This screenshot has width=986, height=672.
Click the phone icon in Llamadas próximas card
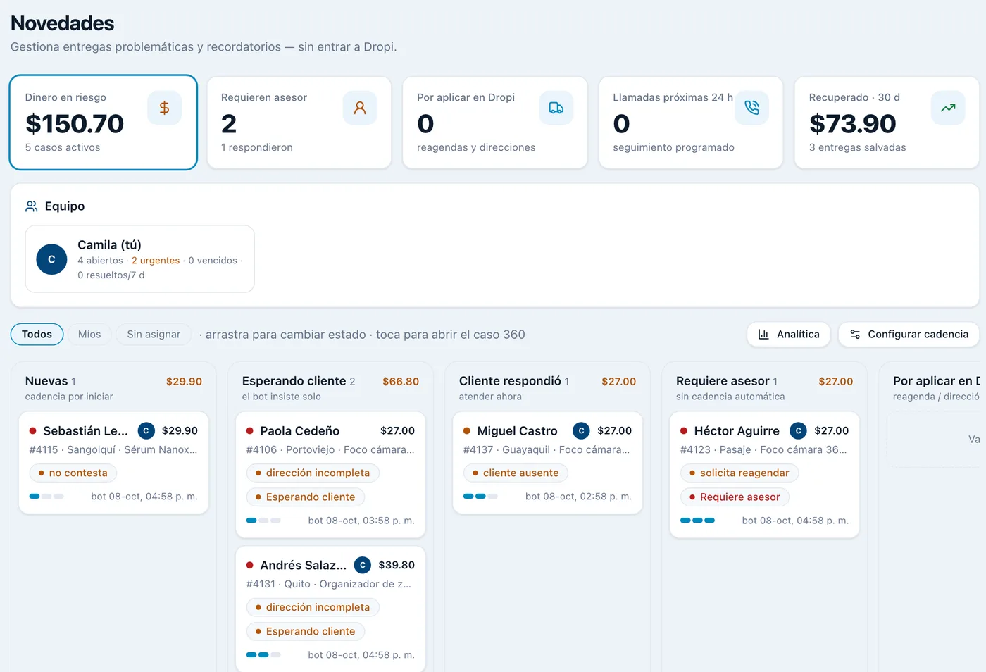pos(751,108)
